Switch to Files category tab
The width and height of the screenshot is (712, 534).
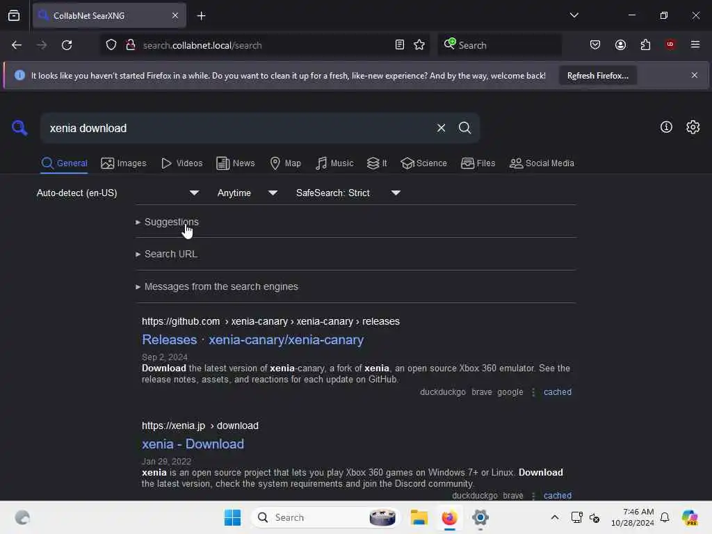click(x=478, y=163)
